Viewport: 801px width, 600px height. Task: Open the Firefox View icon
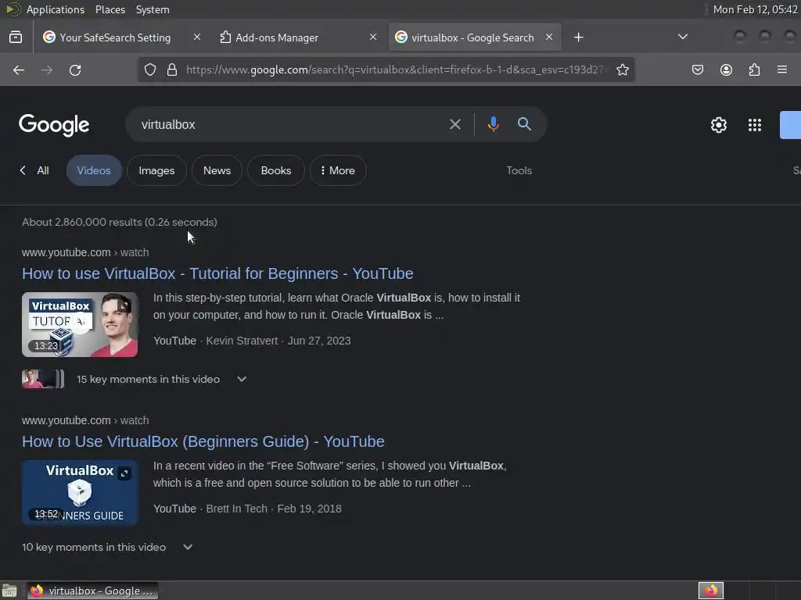point(16,37)
